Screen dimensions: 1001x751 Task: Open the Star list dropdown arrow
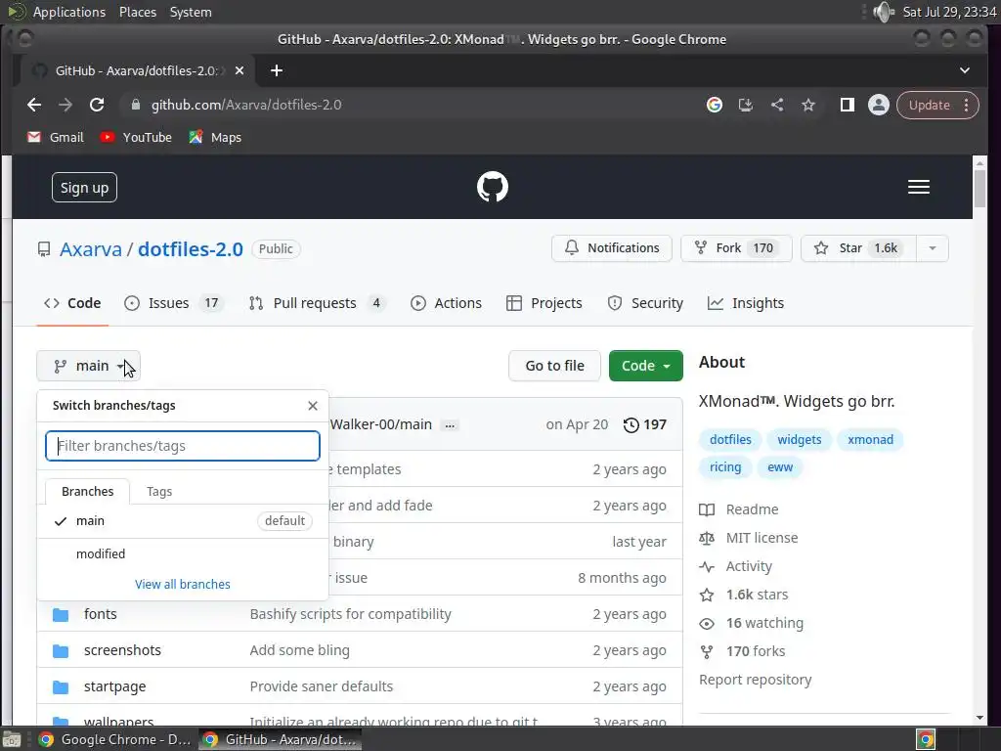click(x=932, y=248)
